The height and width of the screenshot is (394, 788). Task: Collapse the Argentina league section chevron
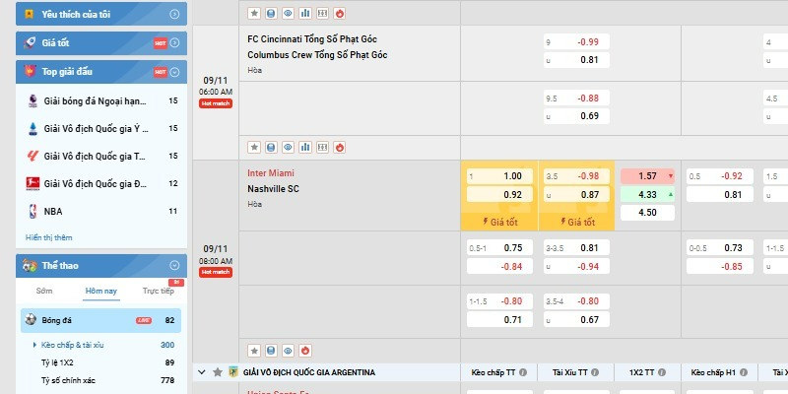(x=203, y=372)
